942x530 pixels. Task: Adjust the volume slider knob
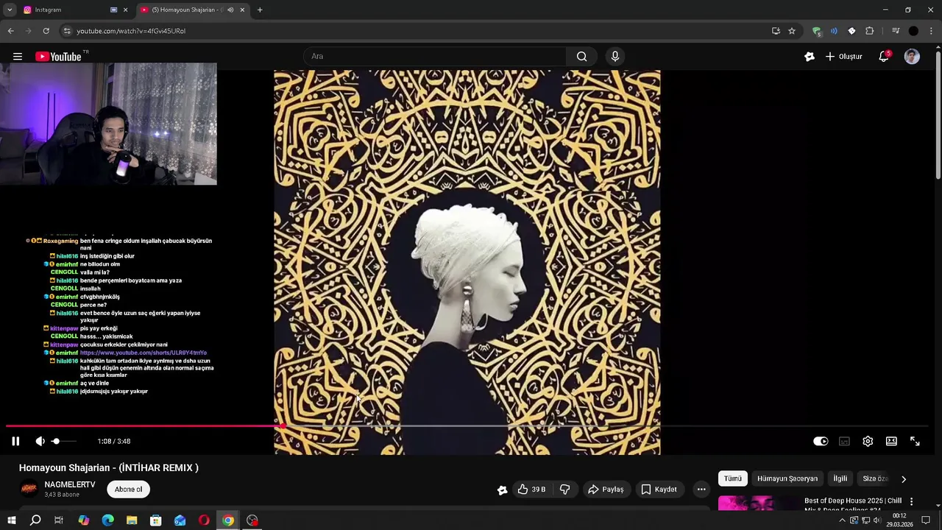pos(55,441)
